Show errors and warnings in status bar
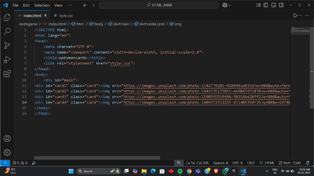Screen dimensions: 314x176 (20, 163)
